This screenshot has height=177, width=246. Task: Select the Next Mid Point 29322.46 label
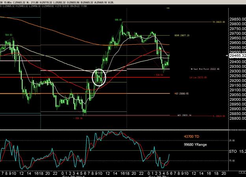pos(205,69)
